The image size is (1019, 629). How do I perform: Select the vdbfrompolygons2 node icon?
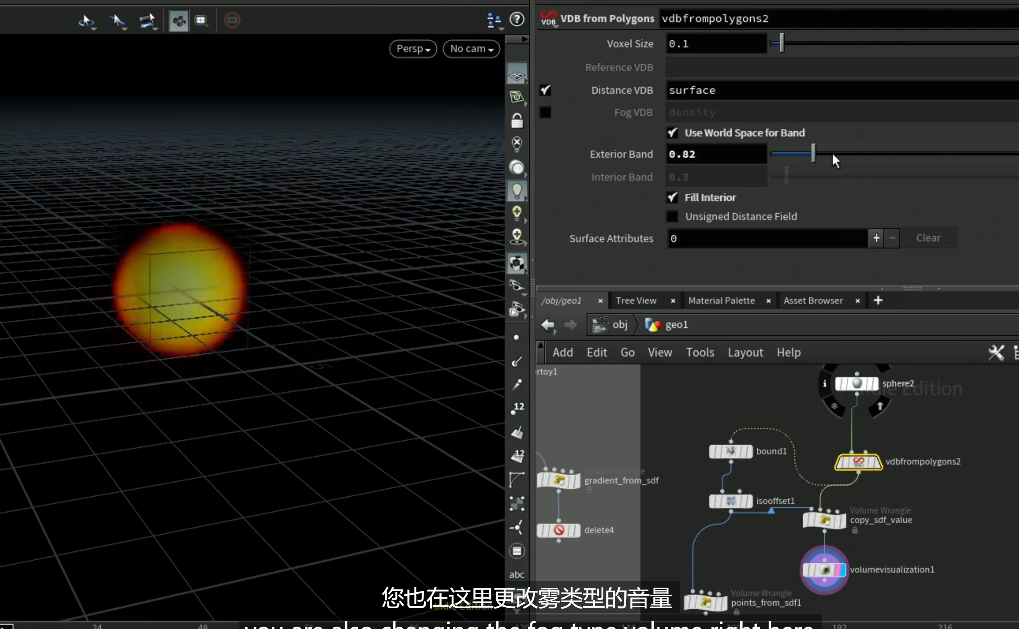(858, 462)
